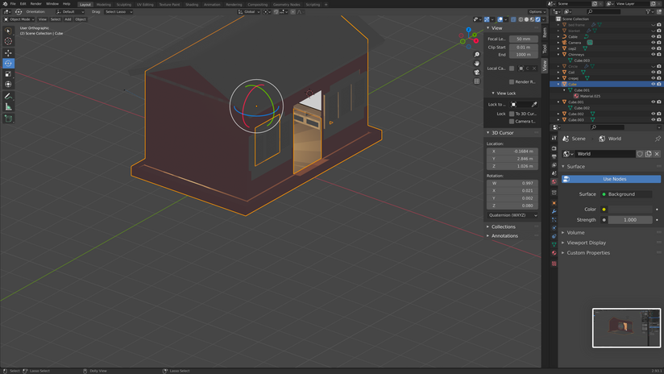Image resolution: width=664 pixels, height=374 pixels.
Task: Toggle camera view icon in viewport
Action: (x=477, y=73)
